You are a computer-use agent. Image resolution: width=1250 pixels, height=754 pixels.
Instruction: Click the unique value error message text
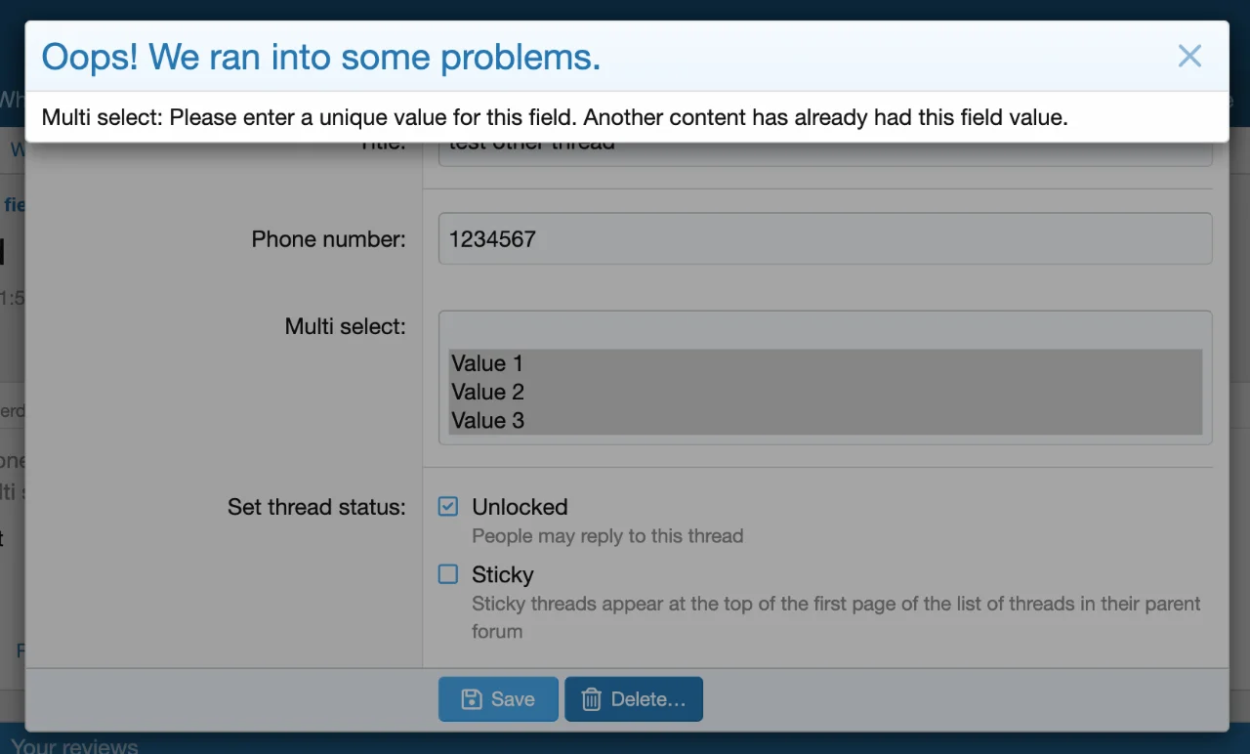pyautogui.click(x=555, y=118)
